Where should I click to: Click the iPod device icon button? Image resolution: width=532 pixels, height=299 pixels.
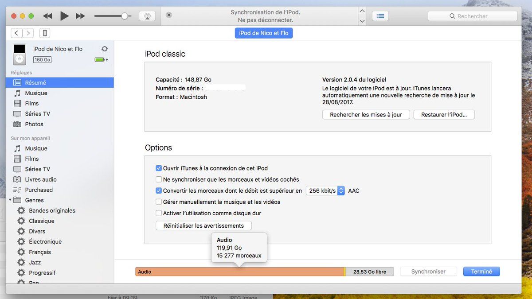click(44, 33)
